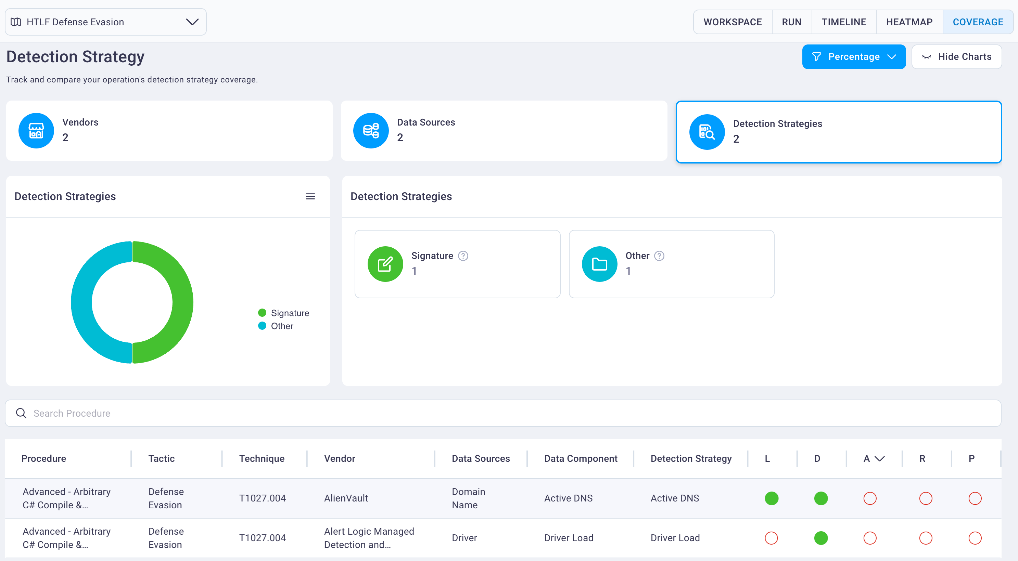Click the Active DNS detection strategy cell

click(x=675, y=498)
